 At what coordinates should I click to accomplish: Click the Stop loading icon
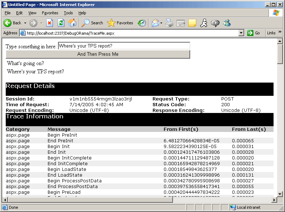point(50,23)
